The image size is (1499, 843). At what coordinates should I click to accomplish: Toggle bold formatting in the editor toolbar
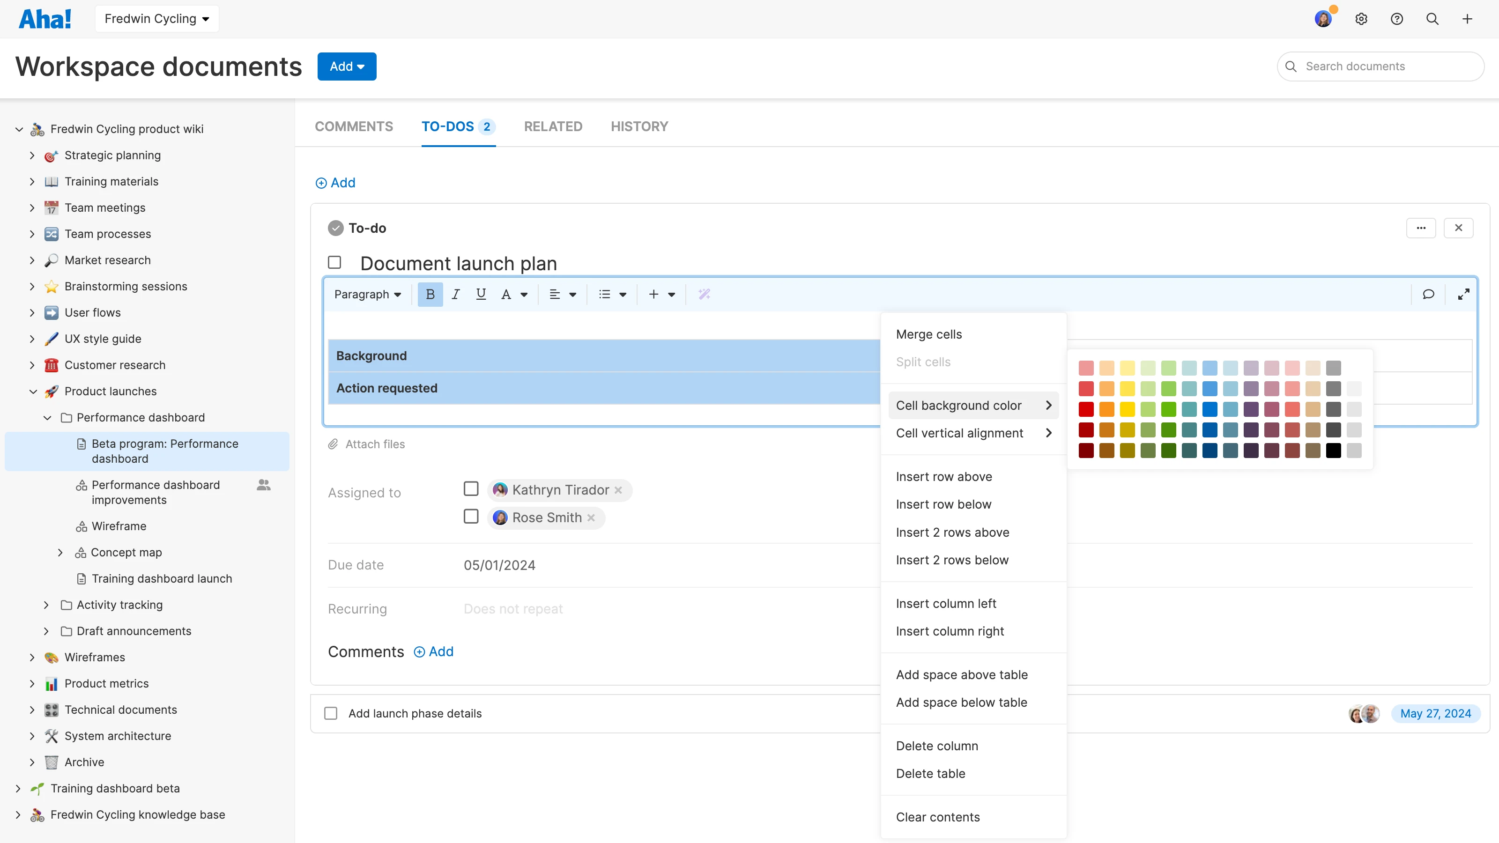click(430, 295)
